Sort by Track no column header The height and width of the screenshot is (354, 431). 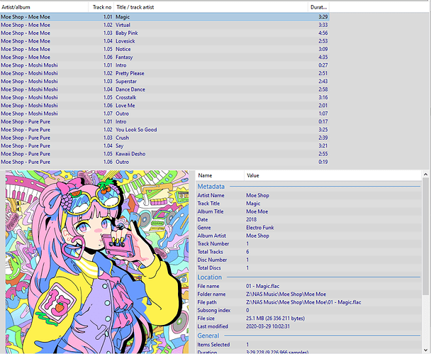(101, 7)
